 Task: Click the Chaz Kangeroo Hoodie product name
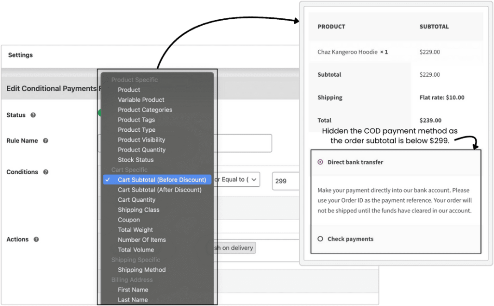tap(347, 52)
